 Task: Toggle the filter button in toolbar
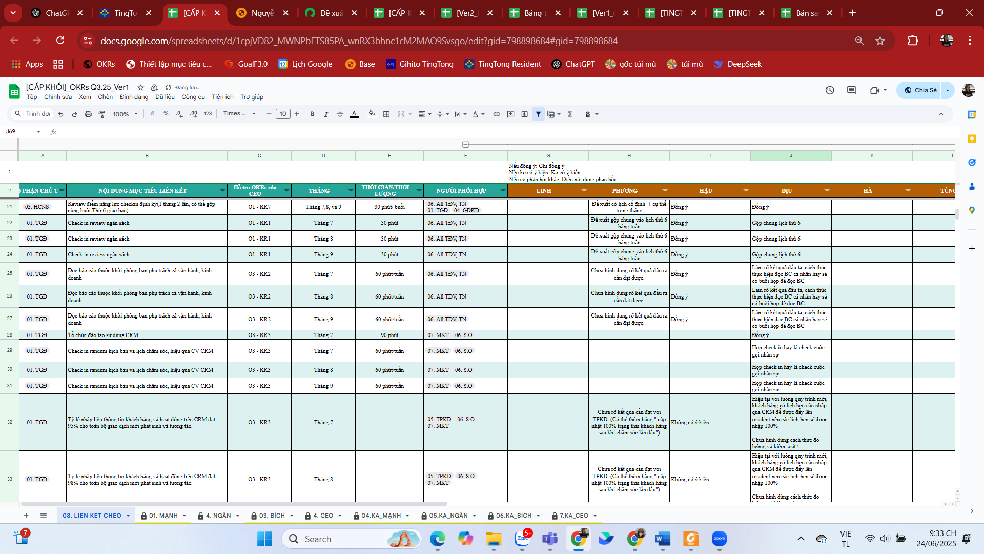[538, 114]
